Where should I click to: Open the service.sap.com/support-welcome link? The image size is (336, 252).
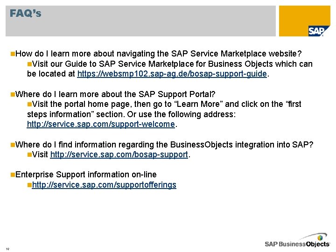point(101,125)
